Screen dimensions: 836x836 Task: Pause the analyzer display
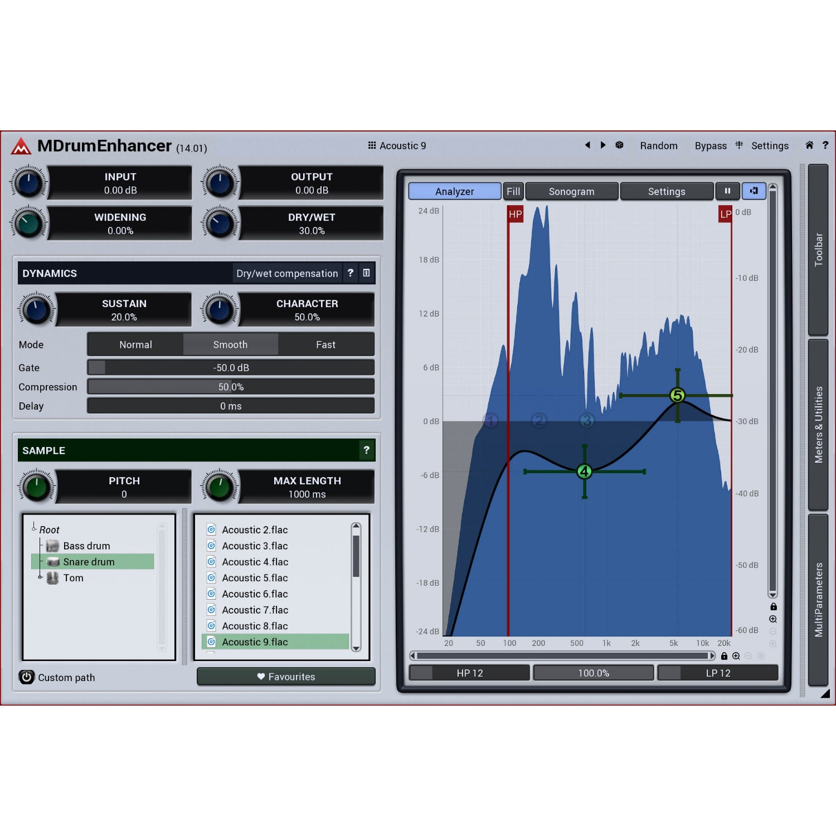(727, 191)
